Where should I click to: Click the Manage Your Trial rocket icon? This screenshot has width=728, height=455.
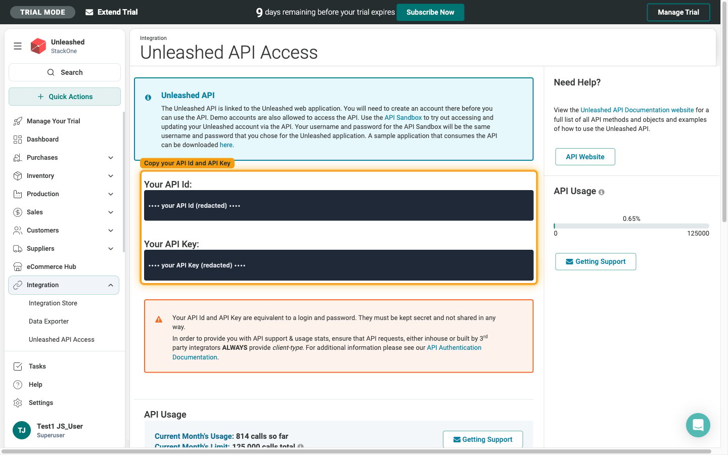pyautogui.click(x=18, y=121)
